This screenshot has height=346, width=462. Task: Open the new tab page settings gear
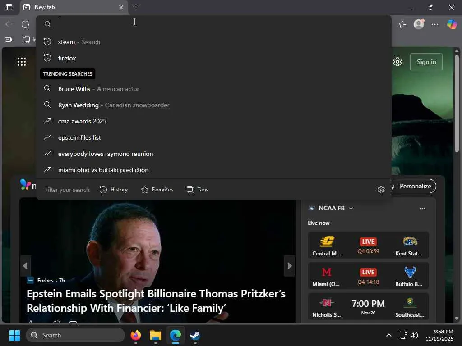[397, 62]
